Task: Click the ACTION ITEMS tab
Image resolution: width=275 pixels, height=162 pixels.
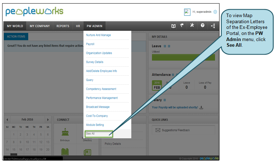Action: (x=16, y=36)
